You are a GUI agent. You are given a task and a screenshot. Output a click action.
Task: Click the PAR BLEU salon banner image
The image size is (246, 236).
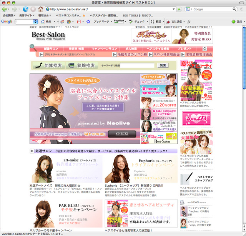pyautogui.click(x=66, y=214)
